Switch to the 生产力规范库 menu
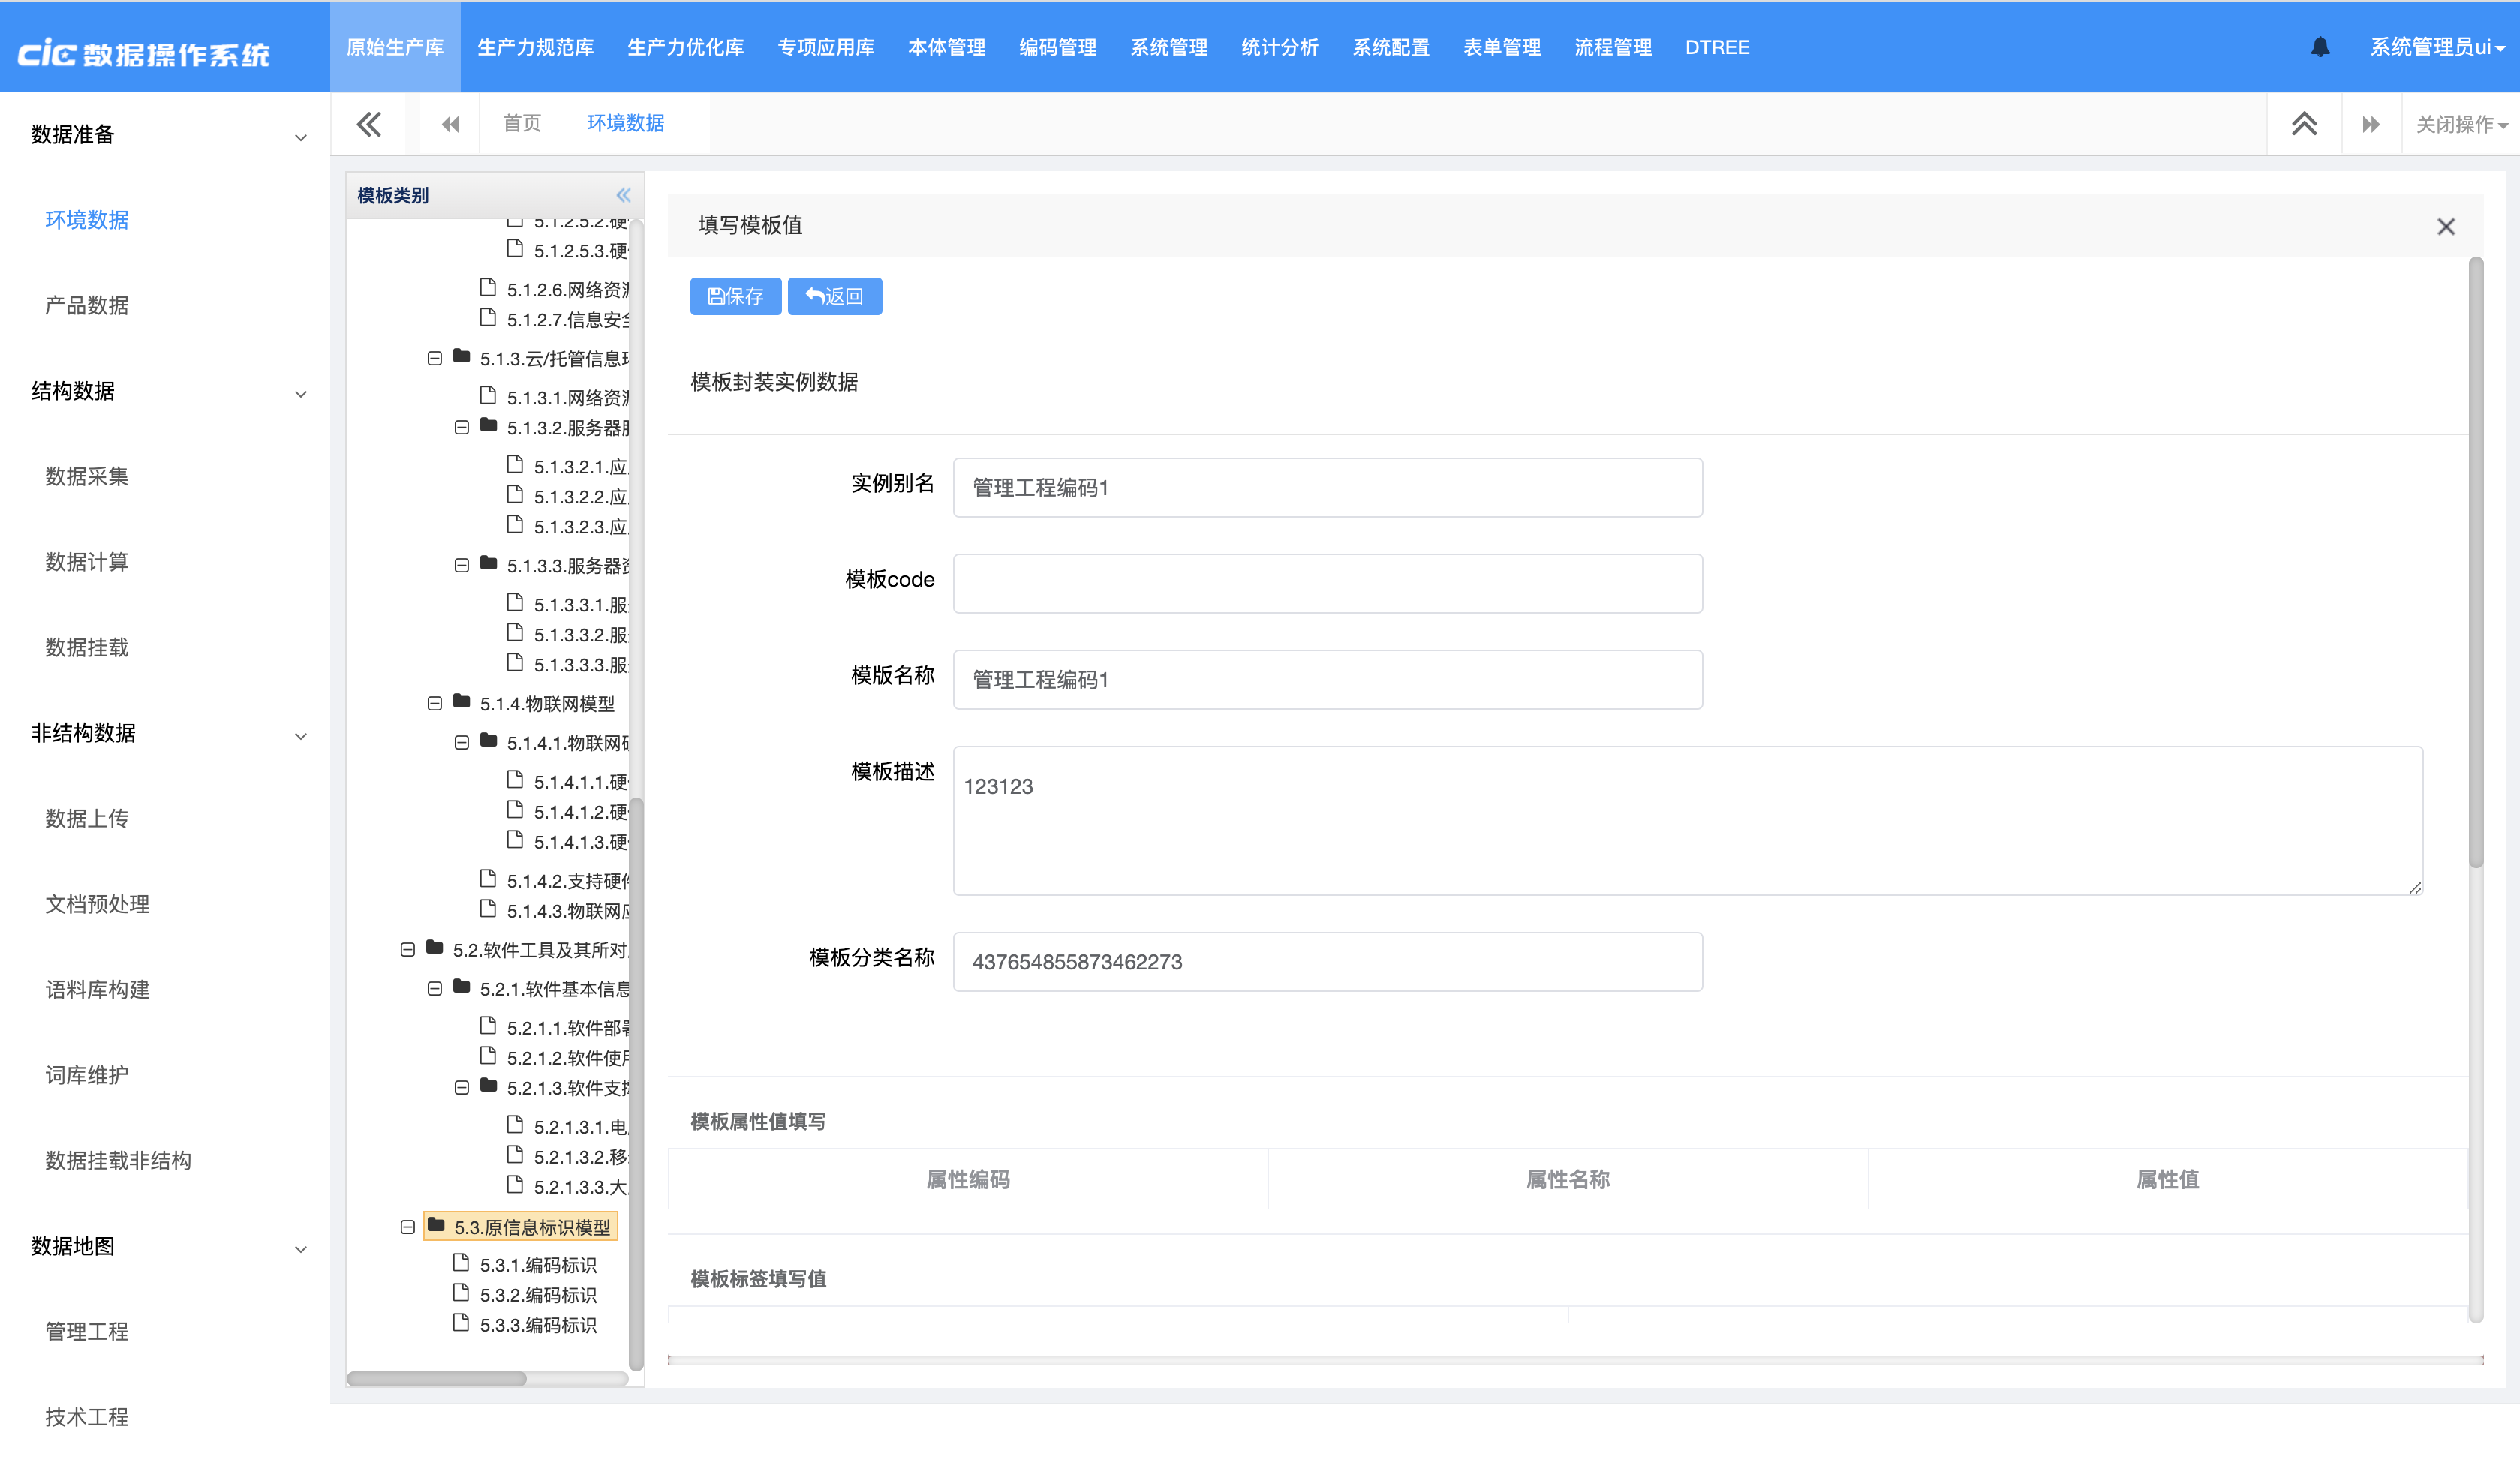 (535, 47)
